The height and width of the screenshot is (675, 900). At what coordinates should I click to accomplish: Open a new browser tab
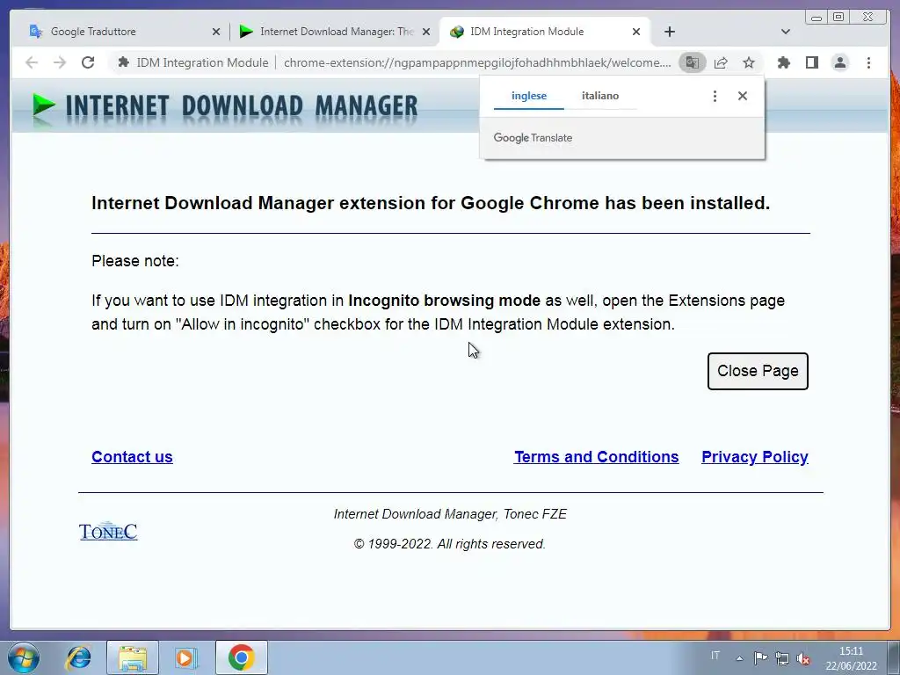pos(669,32)
